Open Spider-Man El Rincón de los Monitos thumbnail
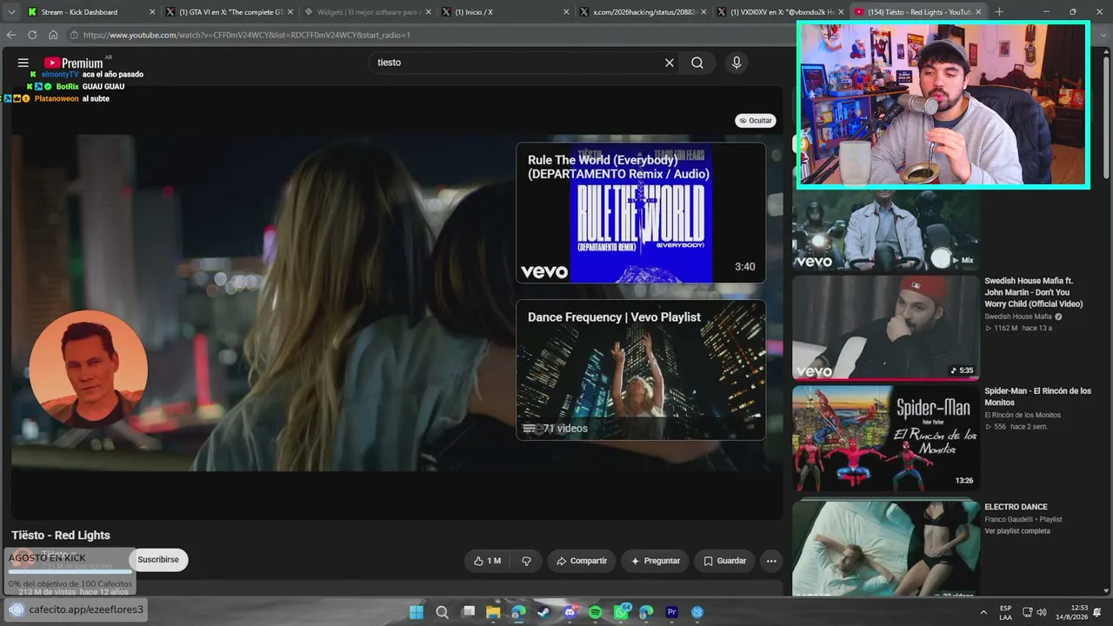The height and width of the screenshot is (626, 1113). click(885, 438)
